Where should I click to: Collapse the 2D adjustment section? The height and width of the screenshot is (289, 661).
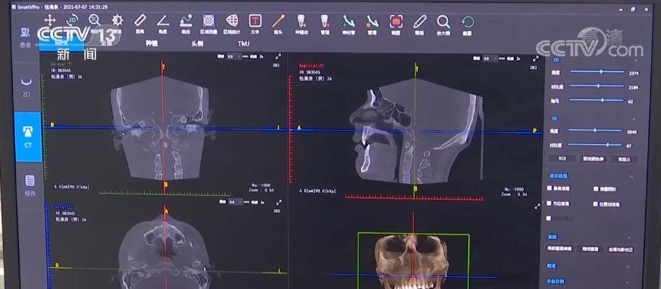pyautogui.click(x=636, y=61)
